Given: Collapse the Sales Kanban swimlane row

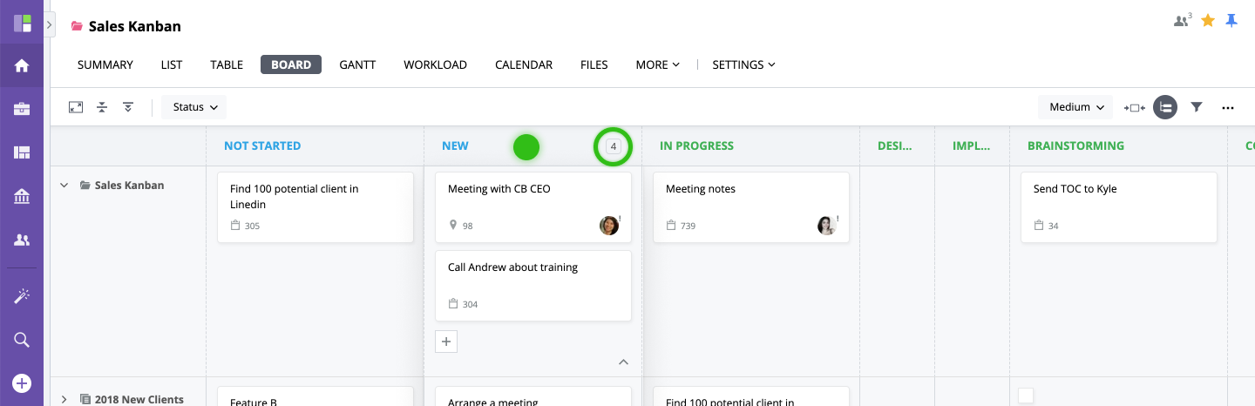Looking at the screenshot, I should [64, 186].
